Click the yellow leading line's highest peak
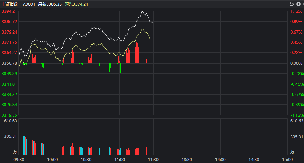This screenshot has height=163, width=304. pos(143,29)
